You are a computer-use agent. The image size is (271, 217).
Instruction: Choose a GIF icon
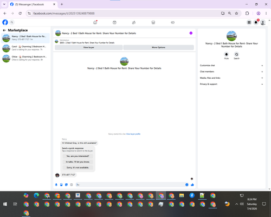(x=72, y=184)
